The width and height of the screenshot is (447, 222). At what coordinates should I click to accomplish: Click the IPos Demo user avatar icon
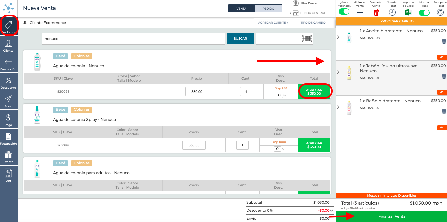[x=296, y=3]
